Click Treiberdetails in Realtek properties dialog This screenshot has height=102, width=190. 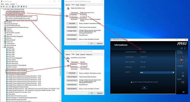tap(72, 23)
